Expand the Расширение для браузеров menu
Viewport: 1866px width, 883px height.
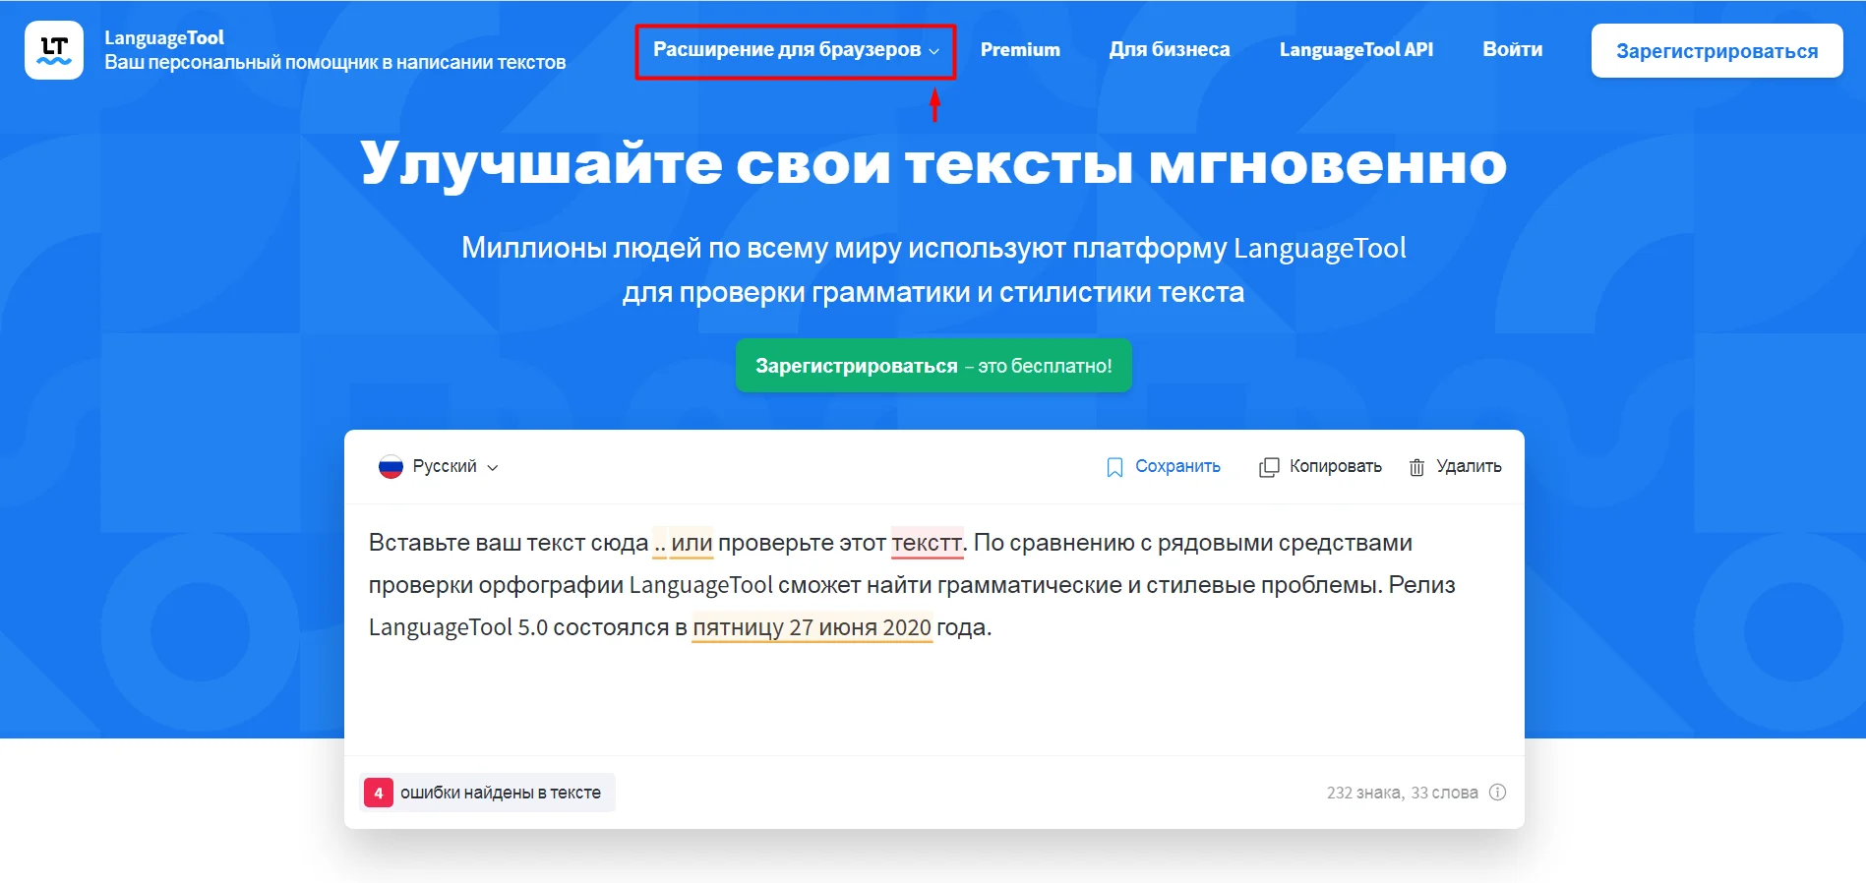click(796, 50)
